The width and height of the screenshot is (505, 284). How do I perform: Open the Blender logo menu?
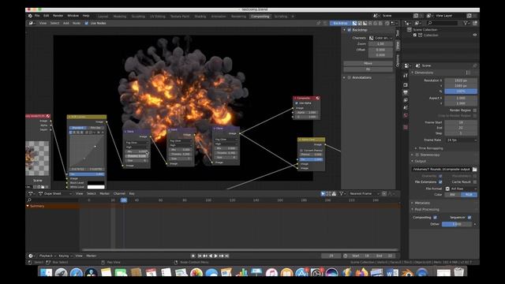[30, 16]
